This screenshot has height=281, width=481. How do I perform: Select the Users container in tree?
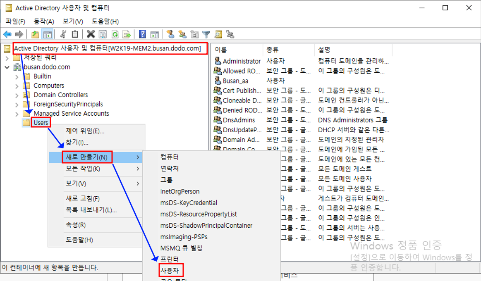41,123
